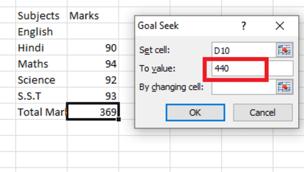Click the fill handle on cell 369

click(x=119, y=120)
